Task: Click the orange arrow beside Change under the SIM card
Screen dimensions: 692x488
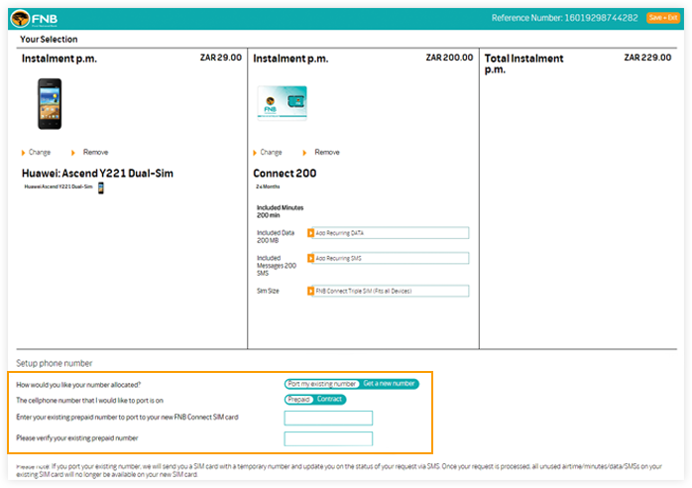Action: (x=255, y=153)
